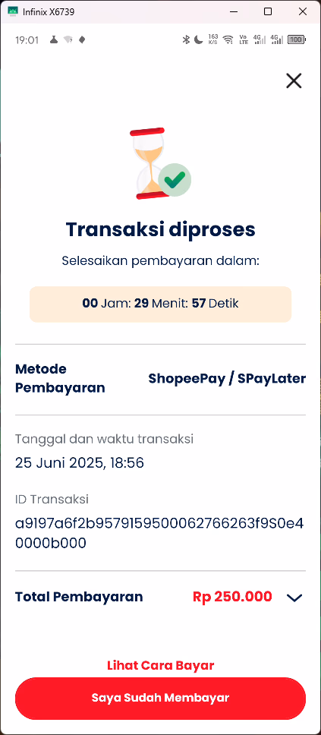Confirm with Saya Sudah Membayar button

click(160, 698)
